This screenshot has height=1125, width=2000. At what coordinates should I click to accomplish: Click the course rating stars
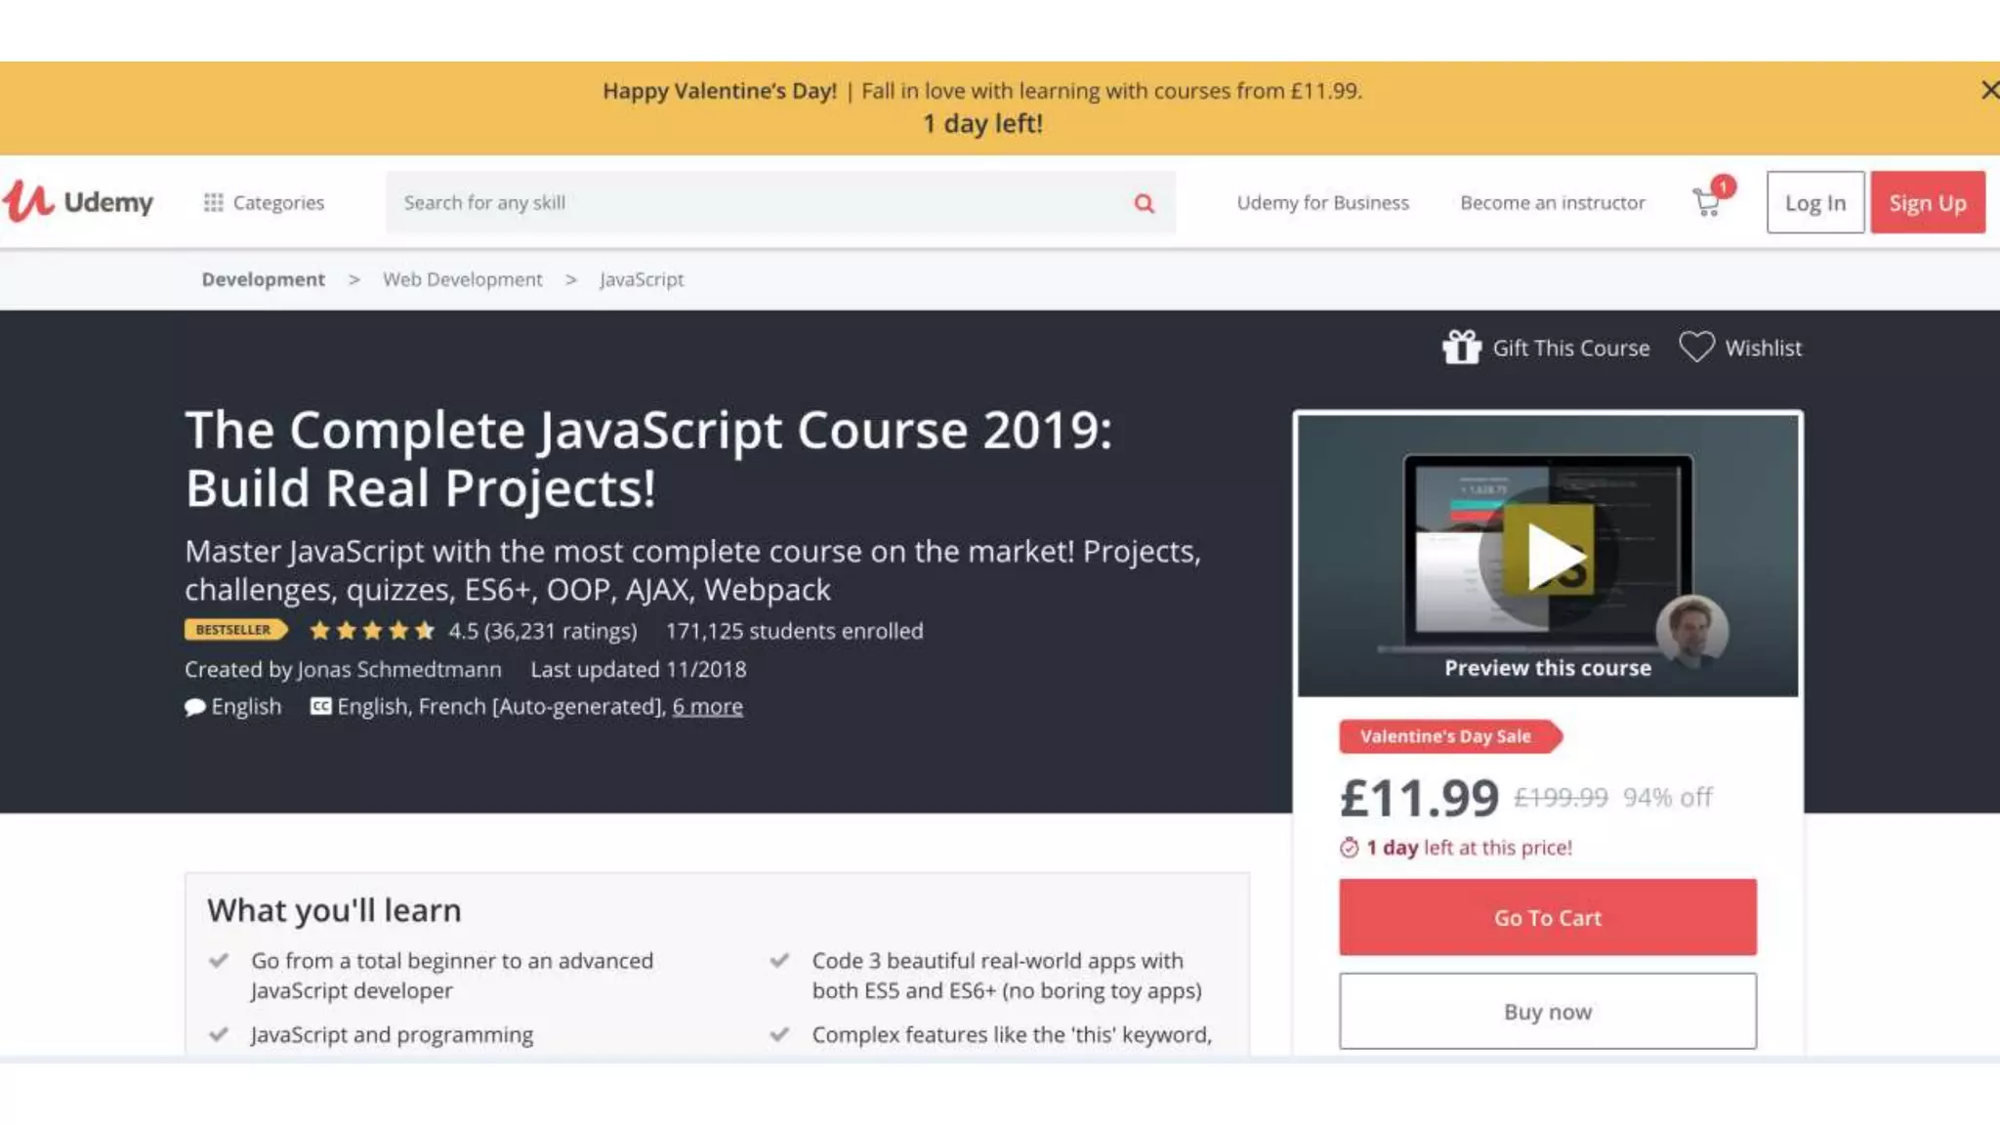pyautogui.click(x=371, y=631)
